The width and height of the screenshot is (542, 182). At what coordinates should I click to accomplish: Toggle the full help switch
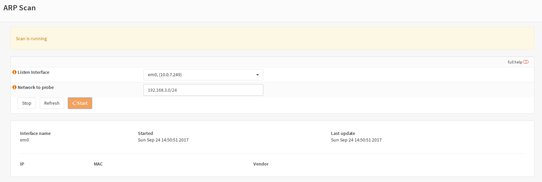coord(526,62)
